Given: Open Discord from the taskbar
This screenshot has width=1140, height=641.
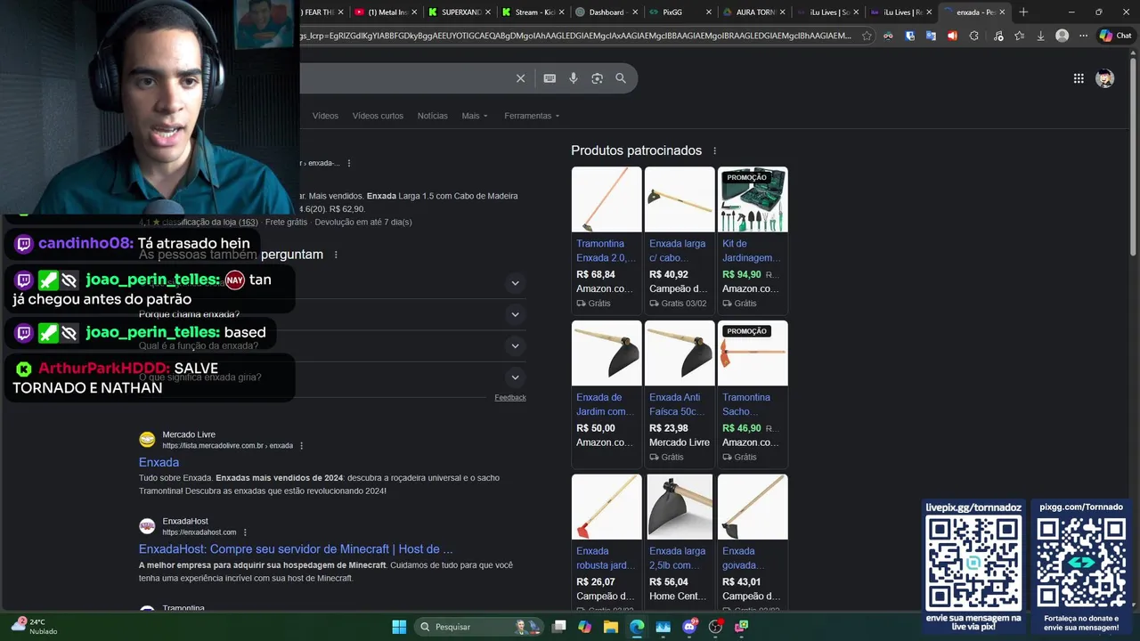Looking at the screenshot, I should coord(689,627).
